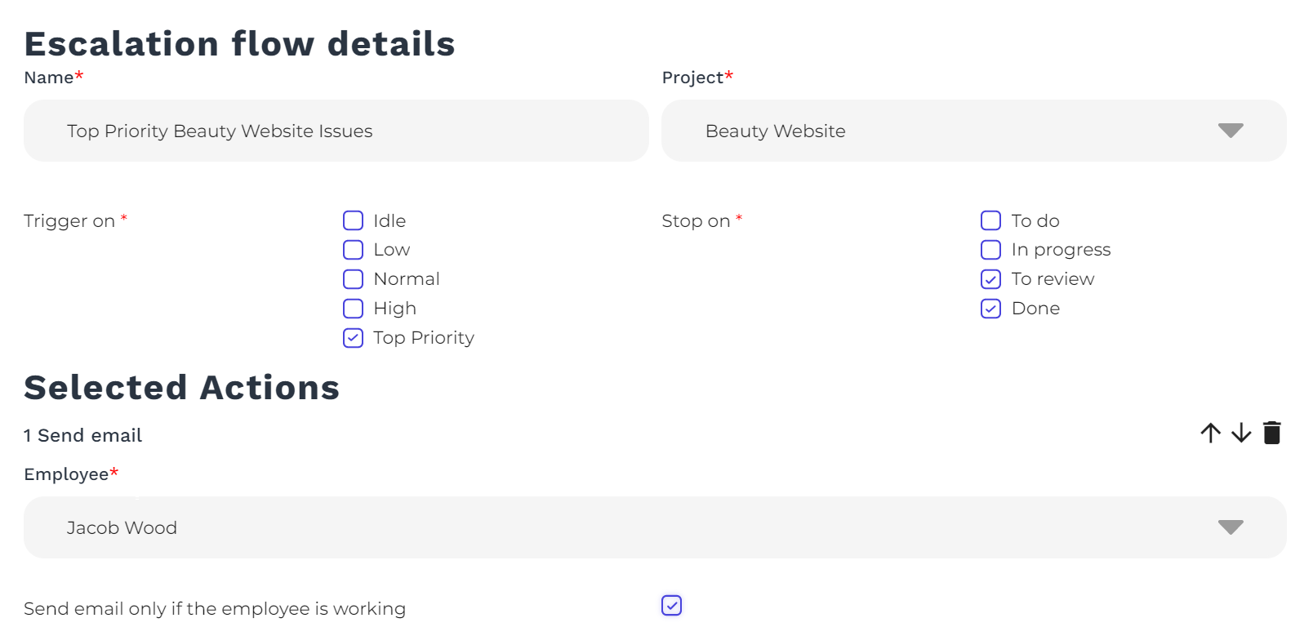
Task: Check the Idle trigger checkbox
Action: click(353, 220)
